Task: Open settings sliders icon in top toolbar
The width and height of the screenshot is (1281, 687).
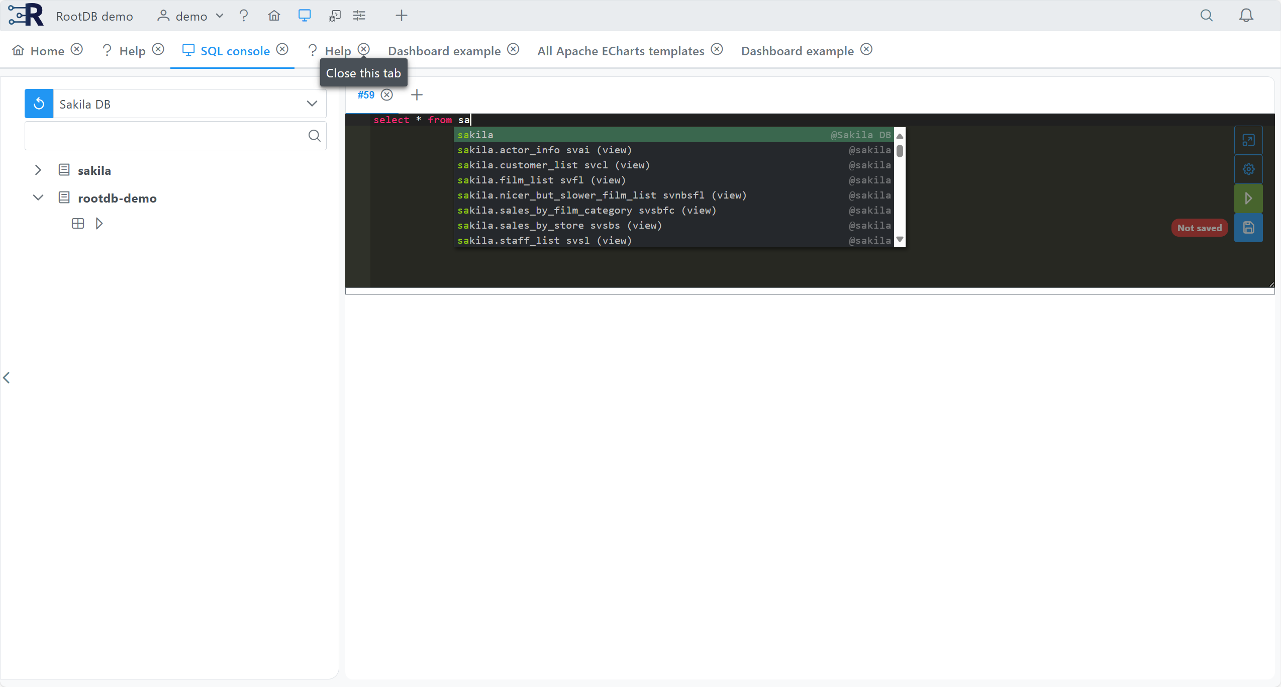Action: click(359, 16)
